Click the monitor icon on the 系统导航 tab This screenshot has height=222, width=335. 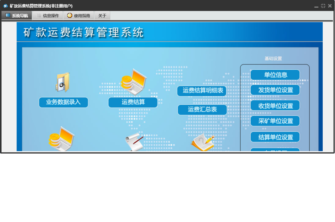pyautogui.click(x=8, y=15)
